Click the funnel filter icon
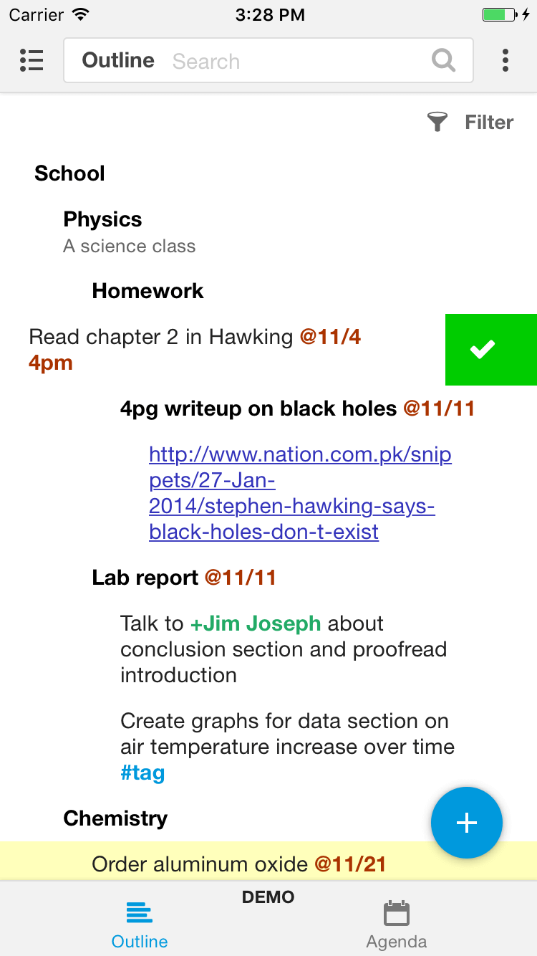The image size is (537, 956). click(437, 122)
